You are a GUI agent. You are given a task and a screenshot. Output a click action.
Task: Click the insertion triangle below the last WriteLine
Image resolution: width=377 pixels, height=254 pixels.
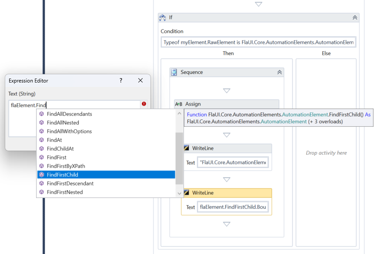point(227,224)
